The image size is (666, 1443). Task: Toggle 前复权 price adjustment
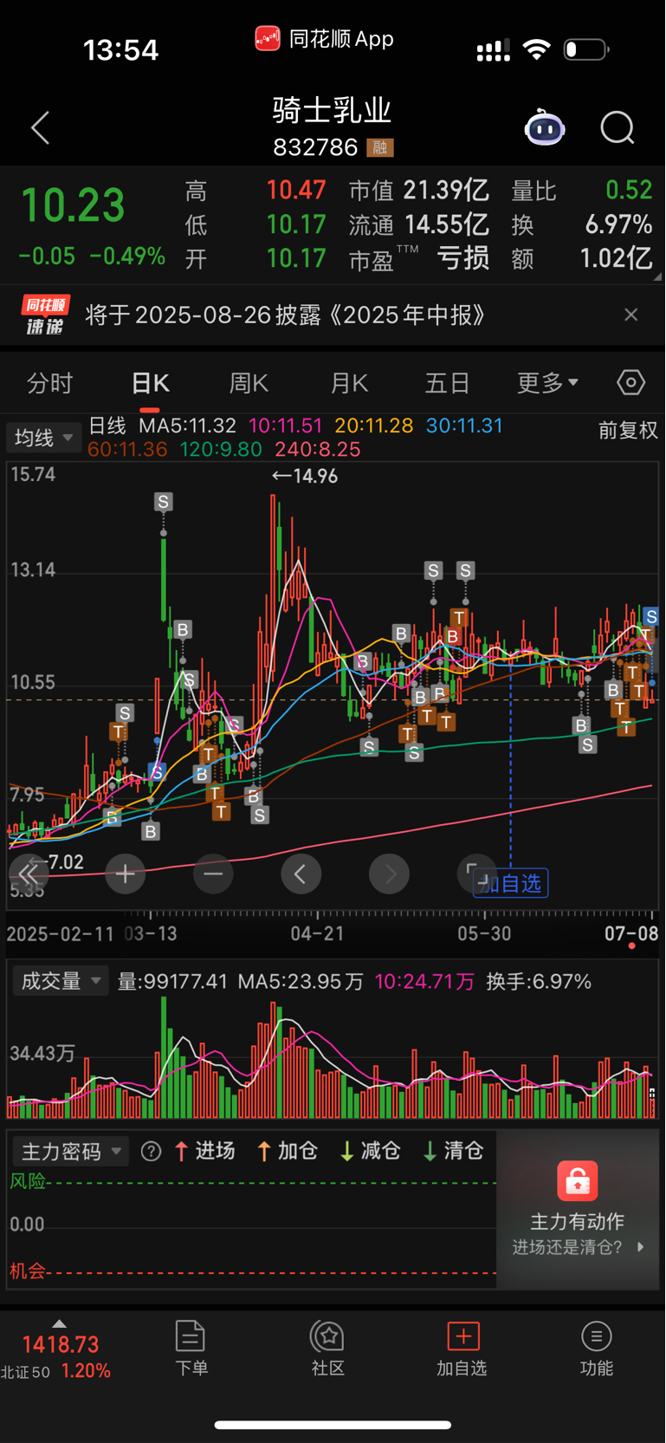coord(628,431)
